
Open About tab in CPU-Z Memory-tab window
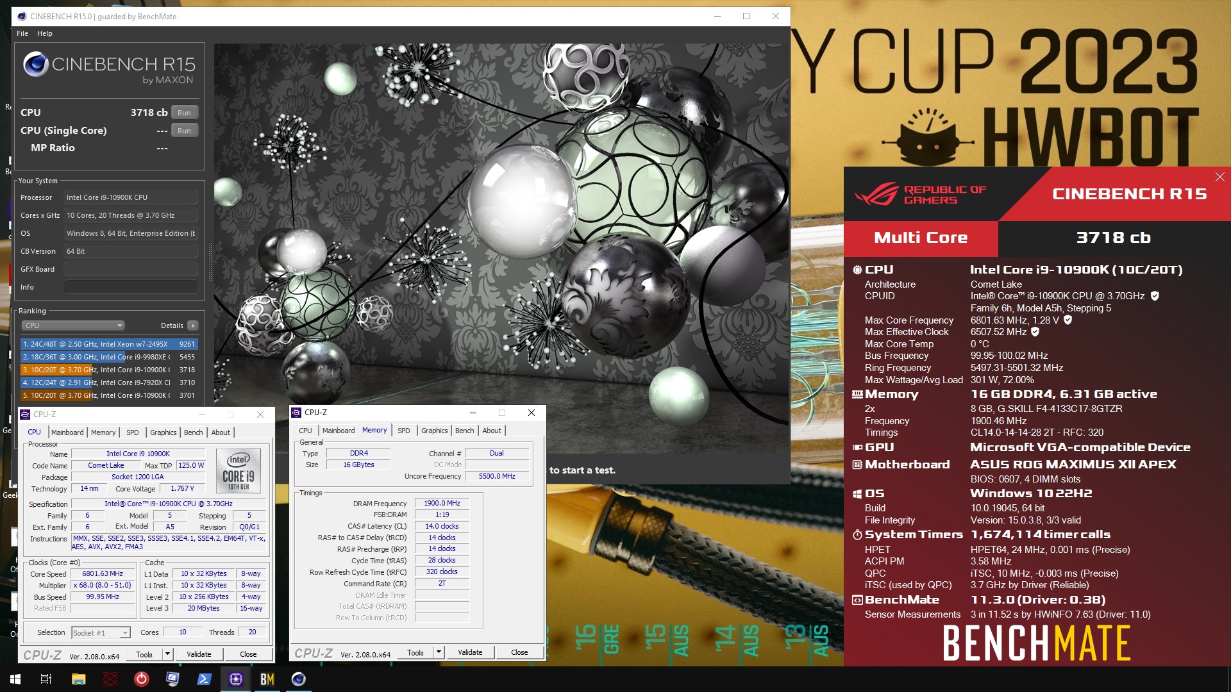click(492, 431)
